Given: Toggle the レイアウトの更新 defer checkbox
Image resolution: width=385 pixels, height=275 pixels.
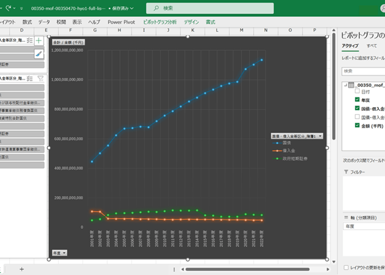Looking at the screenshot, I should [346, 267].
